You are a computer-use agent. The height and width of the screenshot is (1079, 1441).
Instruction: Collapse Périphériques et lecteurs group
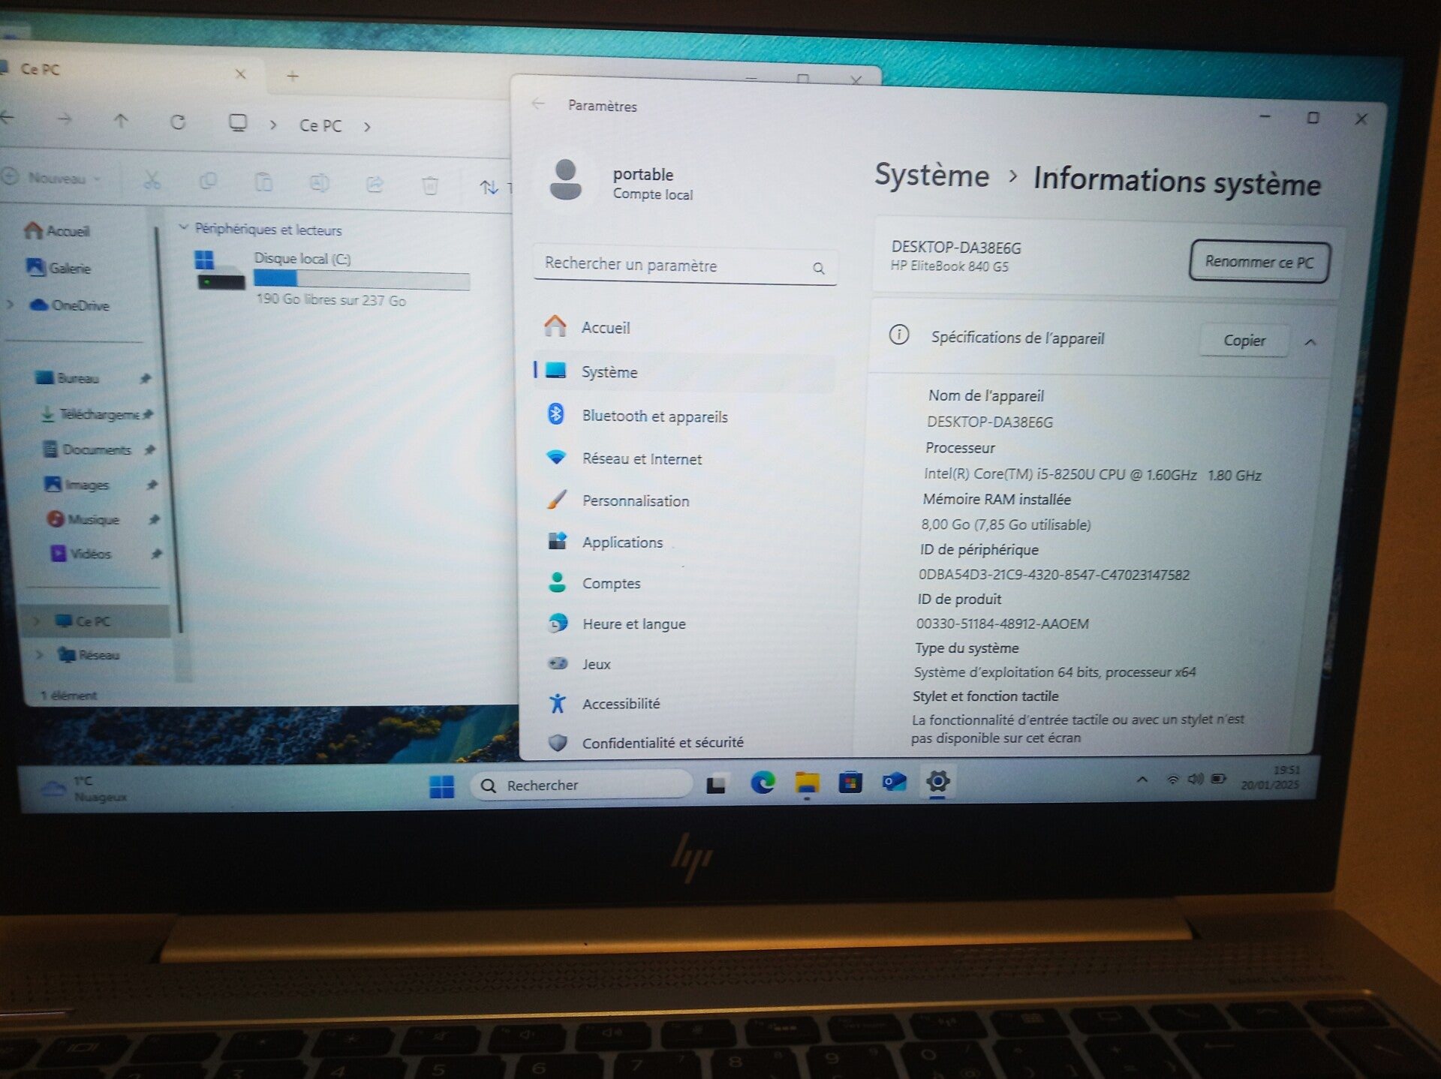tap(183, 227)
